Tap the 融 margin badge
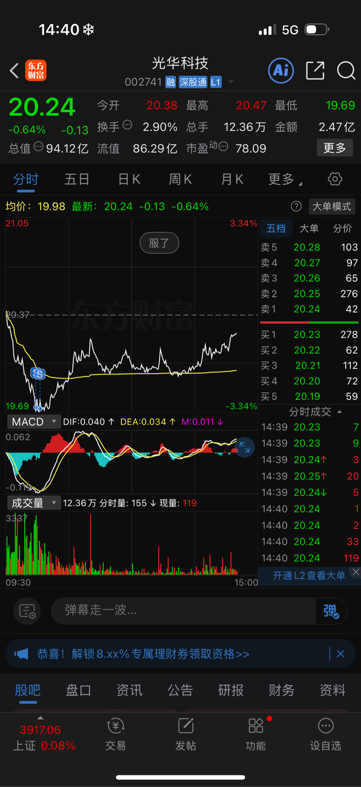The width and height of the screenshot is (361, 787). coord(171,82)
